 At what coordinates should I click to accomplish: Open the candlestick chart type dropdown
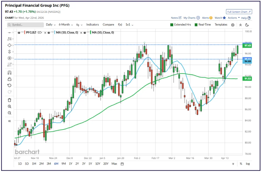[79, 25]
